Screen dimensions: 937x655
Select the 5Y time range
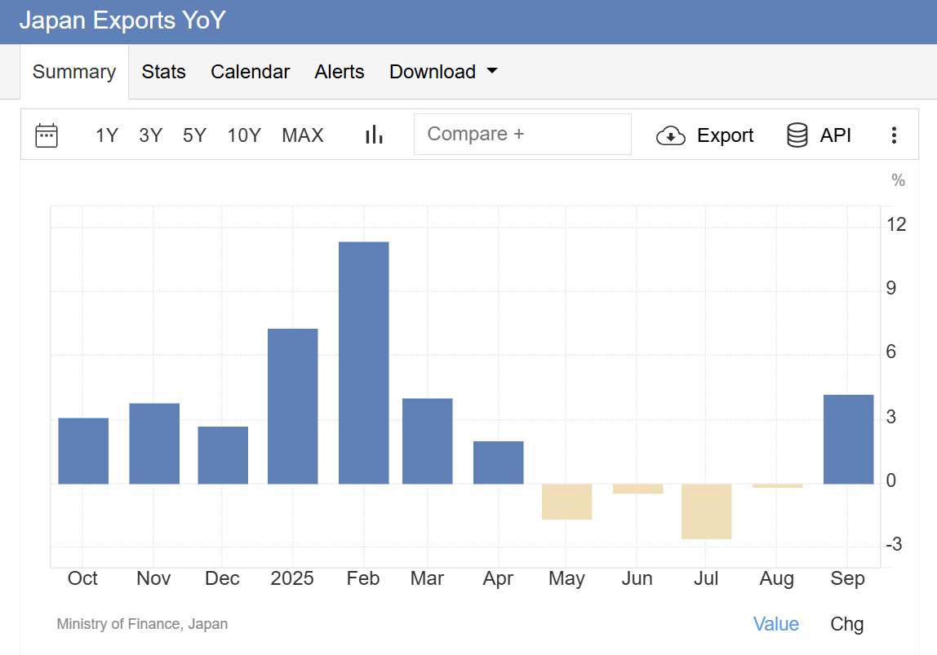tap(194, 135)
